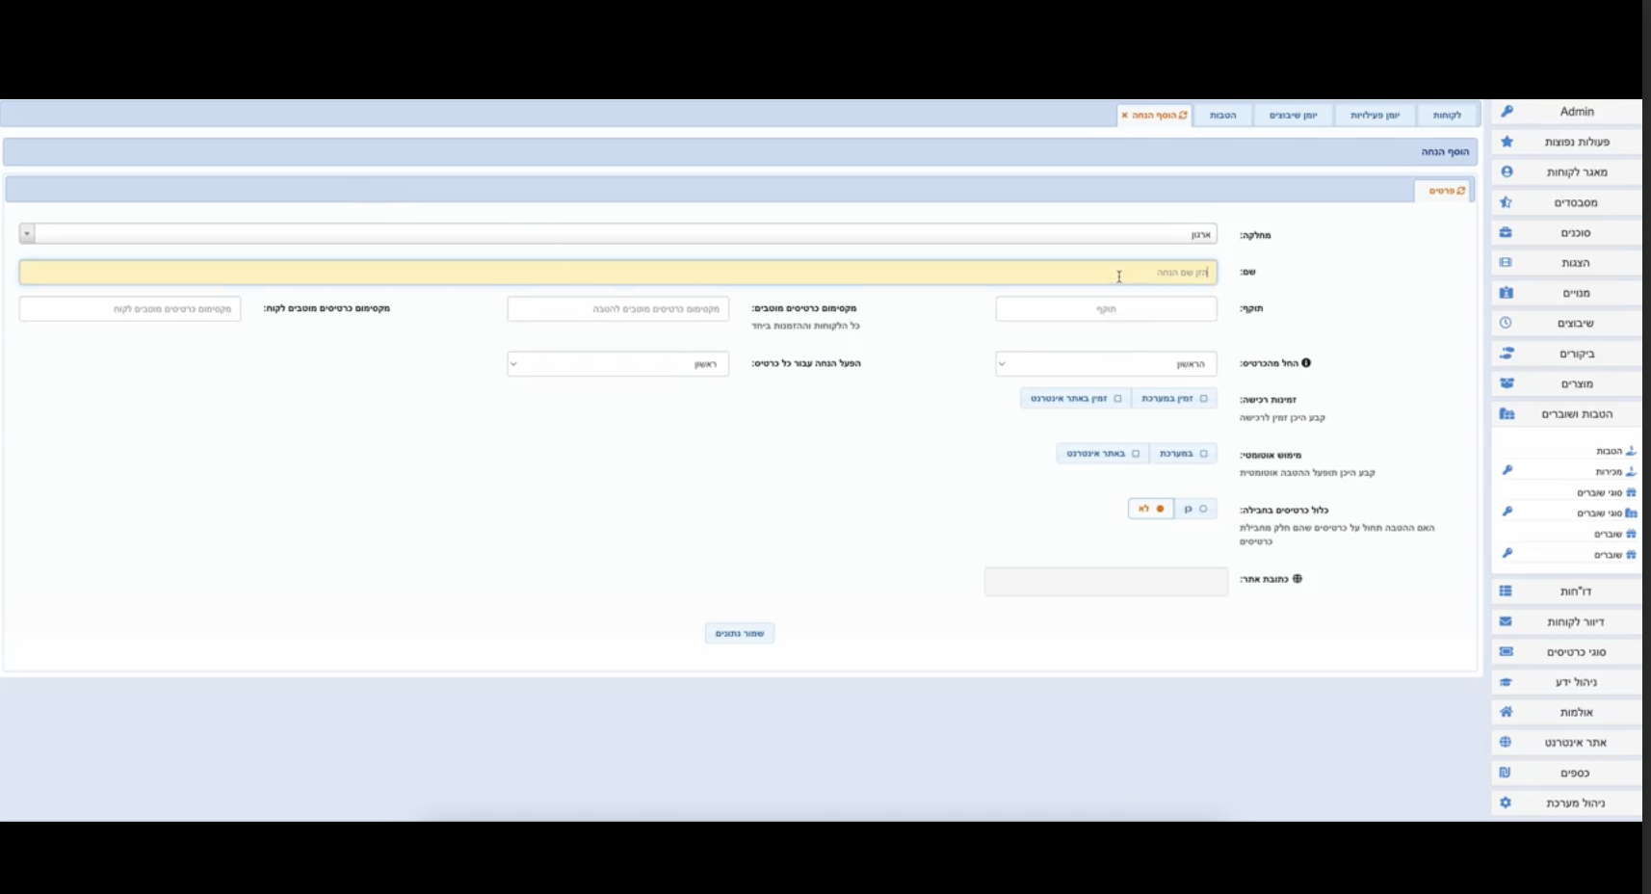Image resolution: width=1651 pixels, height=894 pixels.
Task: Click the כתובת אתר text box
Action: click(1106, 581)
